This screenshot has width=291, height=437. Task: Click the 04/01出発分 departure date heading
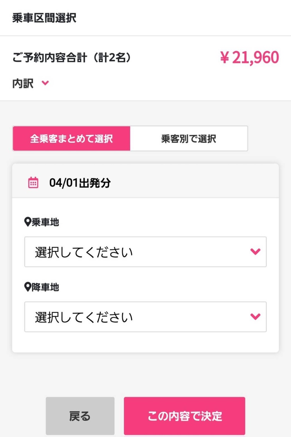tap(80, 183)
